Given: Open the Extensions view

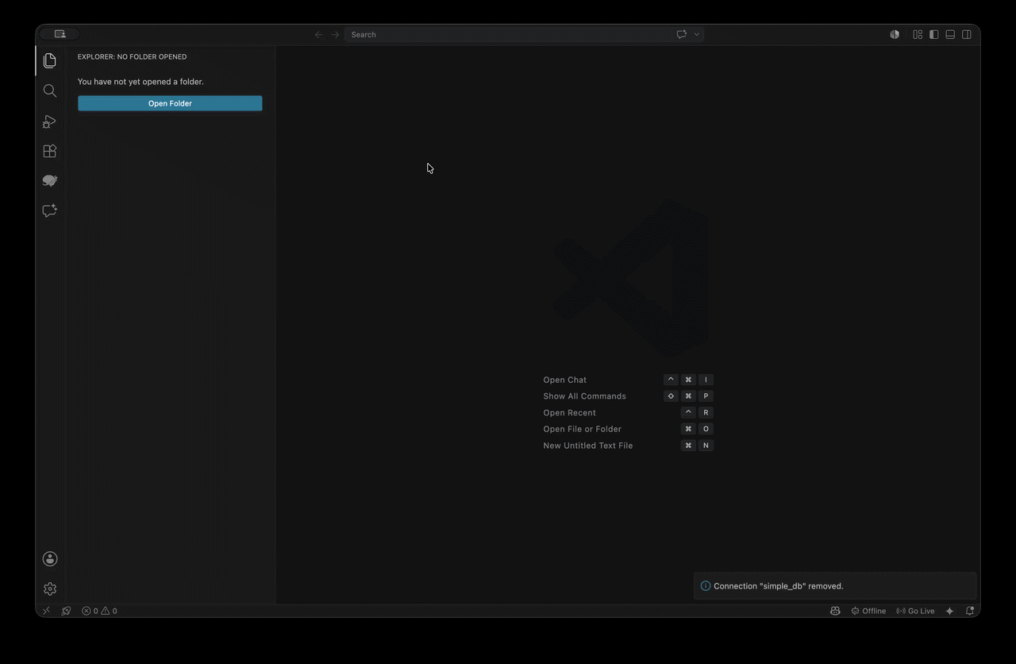Looking at the screenshot, I should 50,151.
